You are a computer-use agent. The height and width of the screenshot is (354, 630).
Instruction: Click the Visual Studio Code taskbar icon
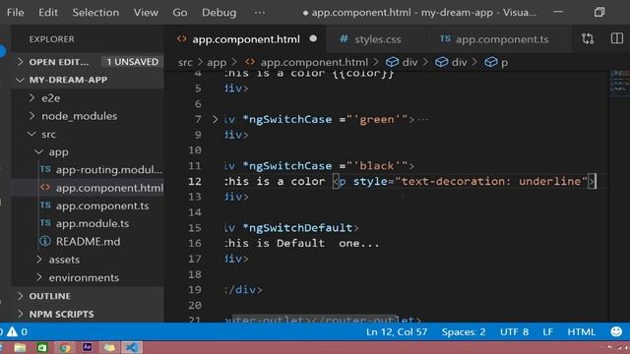pos(131,347)
